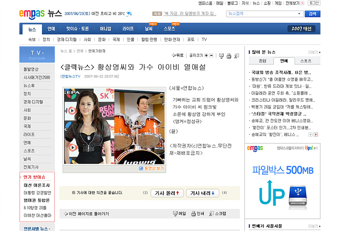Image resolution: width=338 pixels, height=231 pixels.
Task: Click the 뉴스검색 search input field
Action: [262, 14]
